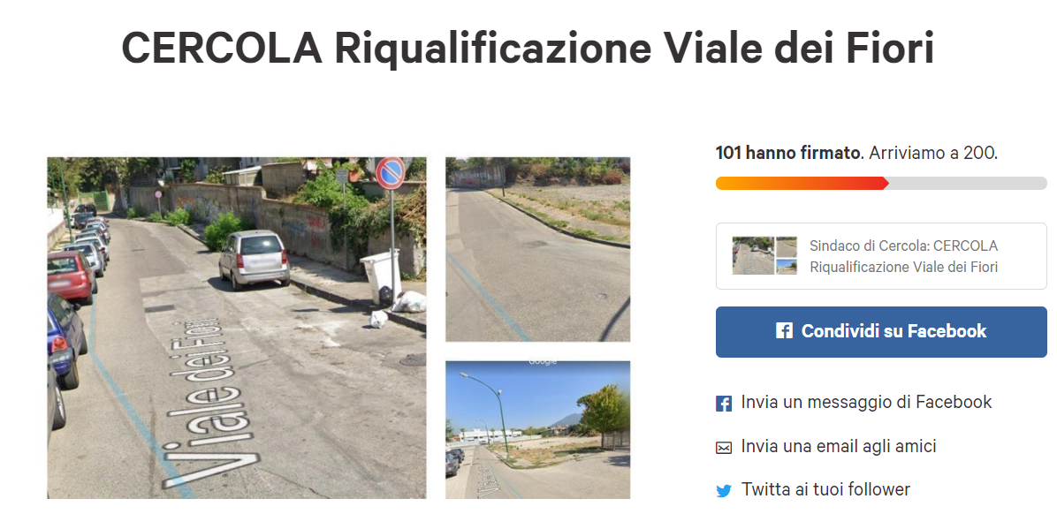Click the Twitter bird icon
Screen dimensions: 1057x514
[x=723, y=491]
